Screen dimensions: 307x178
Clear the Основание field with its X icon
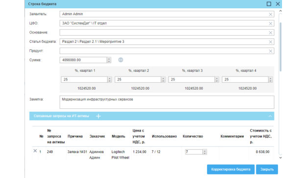(x=270, y=33)
